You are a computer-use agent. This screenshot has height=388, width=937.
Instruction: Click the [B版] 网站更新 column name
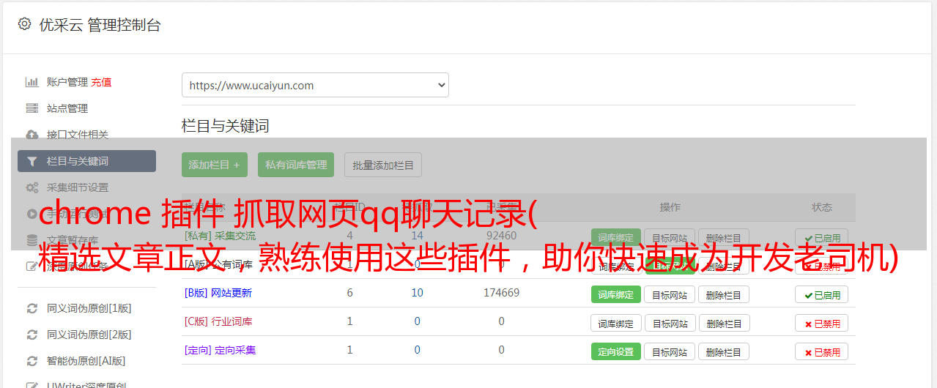[x=218, y=293]
